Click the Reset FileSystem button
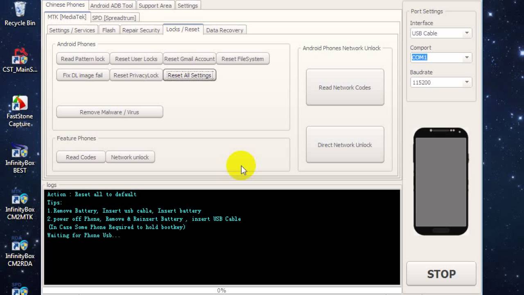This screenshot has width=524, height=295. pyautogui.click(x=242, y=59)
